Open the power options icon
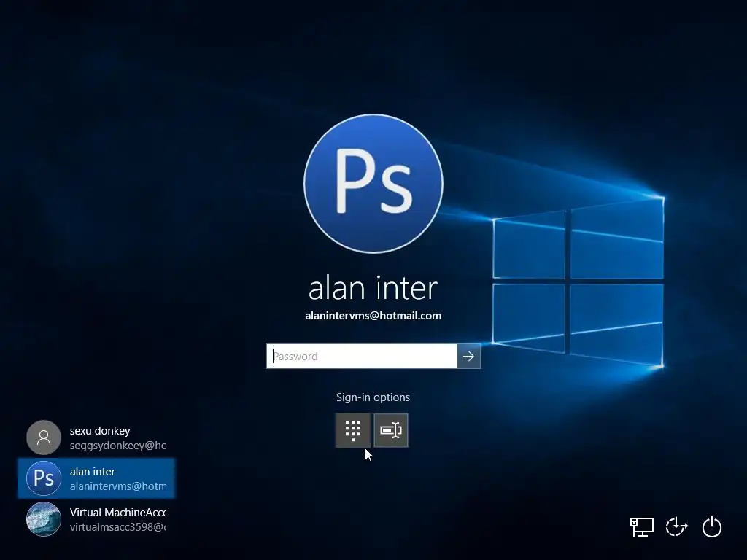Screen dimensions: 747x560 coord(712,527)
